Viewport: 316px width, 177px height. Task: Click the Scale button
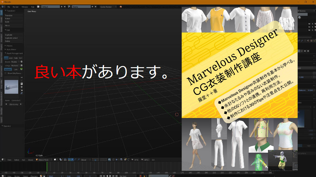click(x=13, y=22)
